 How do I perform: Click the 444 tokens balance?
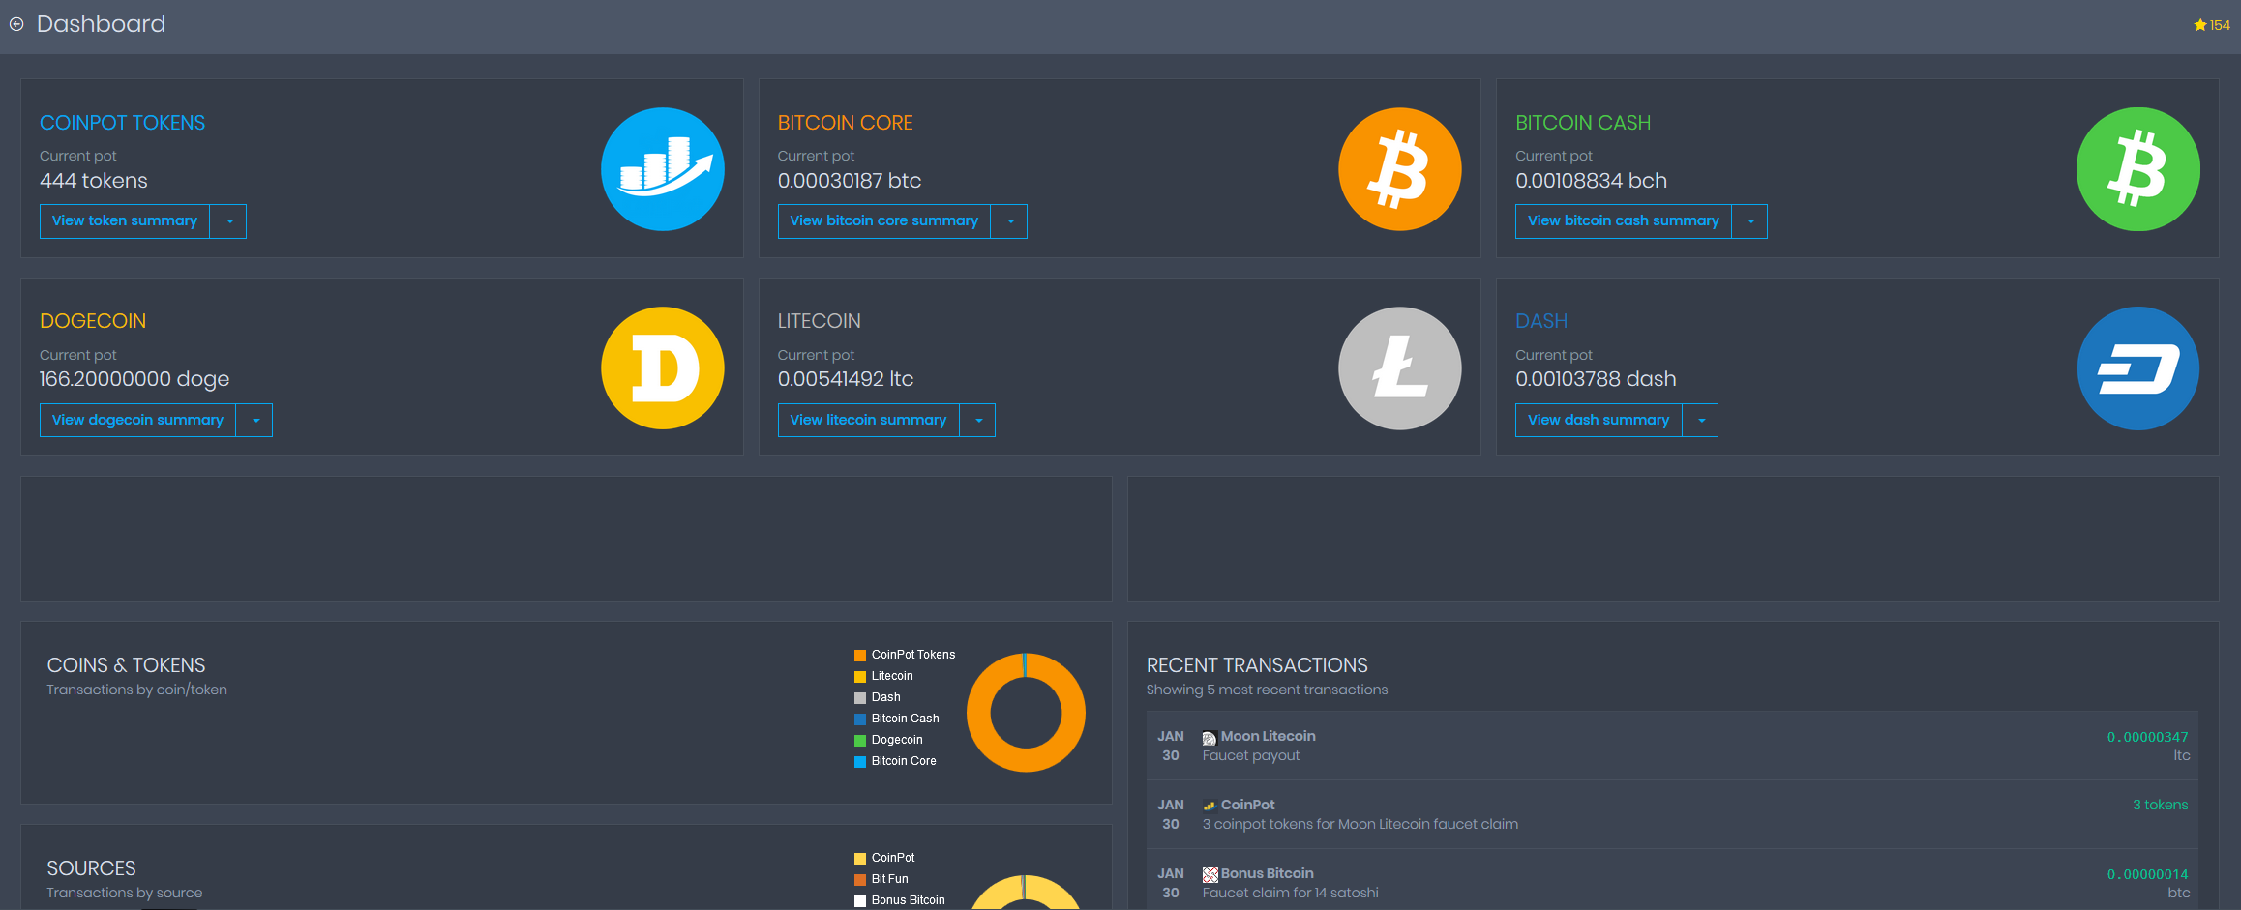coord(94,181)
